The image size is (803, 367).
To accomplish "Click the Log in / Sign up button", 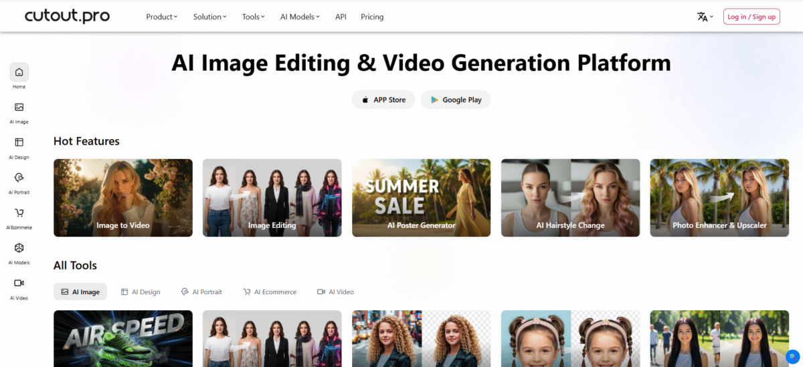I will [751, 17].
